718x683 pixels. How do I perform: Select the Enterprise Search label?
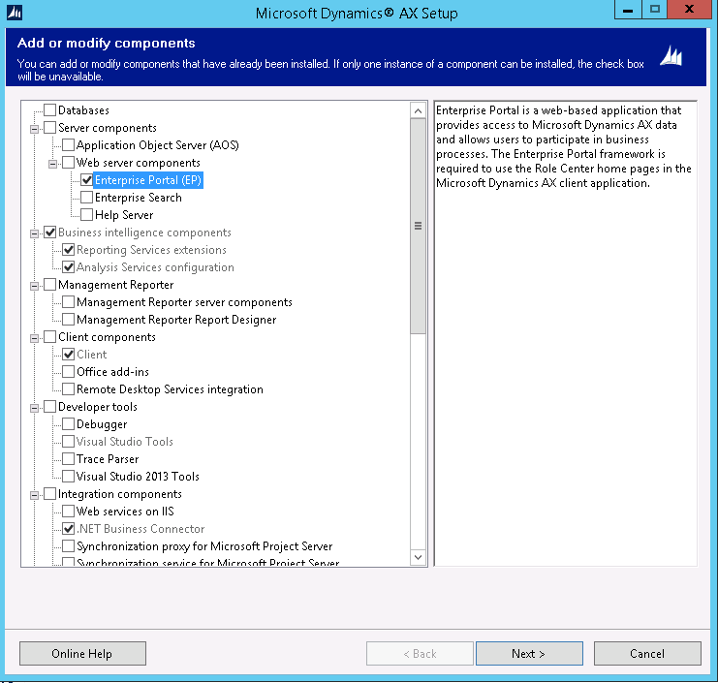pyautogui.click(x=139, y=198)
